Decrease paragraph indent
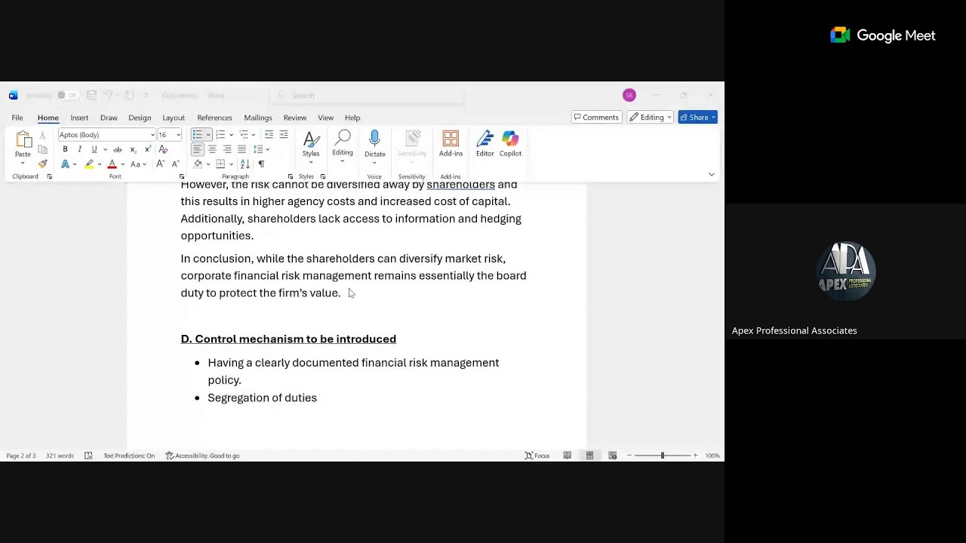Screen dimensions: 966x543 pyautogui.click(x=269, y=134)
